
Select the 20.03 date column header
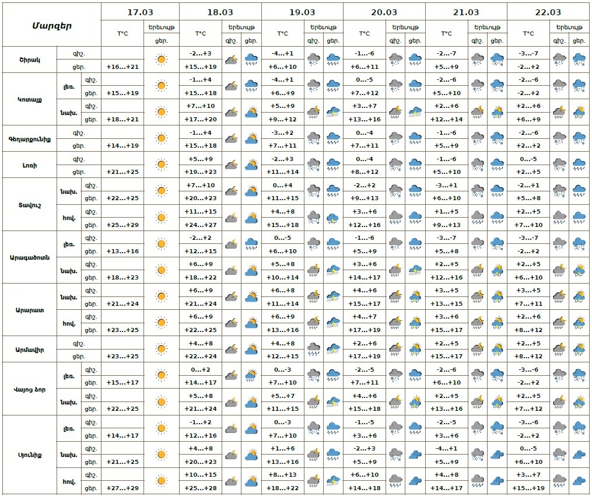pos(384,12)
